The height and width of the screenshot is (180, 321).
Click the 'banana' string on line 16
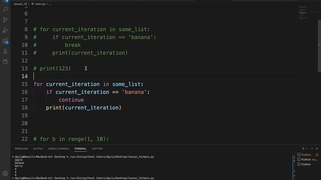coord(134,92)
